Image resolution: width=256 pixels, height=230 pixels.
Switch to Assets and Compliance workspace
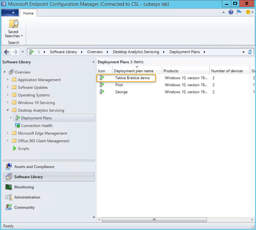click(x=34, y=167)
